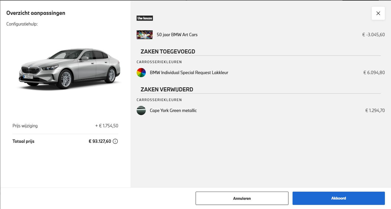The image size is (391, 209).
Task: Click the 'Uw keuze' badge
Action: pos(144,18)
